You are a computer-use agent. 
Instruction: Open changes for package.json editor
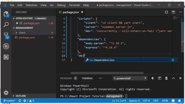(166, 12)
